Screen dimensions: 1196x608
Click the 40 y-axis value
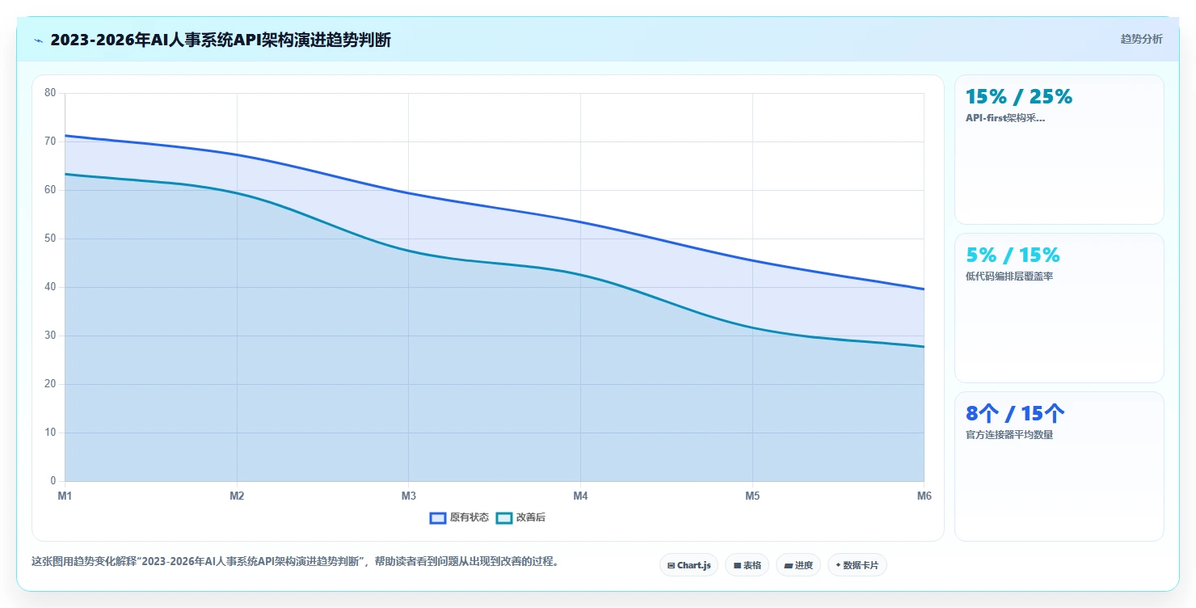tap(50, 287)
